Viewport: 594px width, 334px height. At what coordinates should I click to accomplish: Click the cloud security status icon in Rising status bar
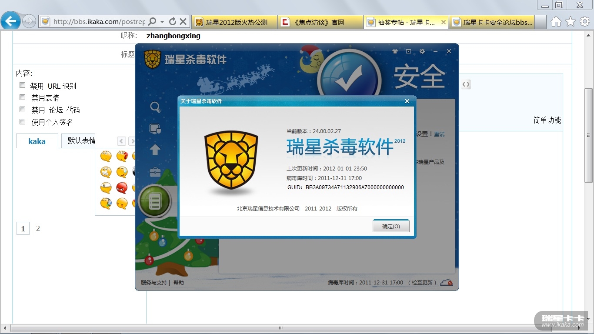(x=447, y=283)
